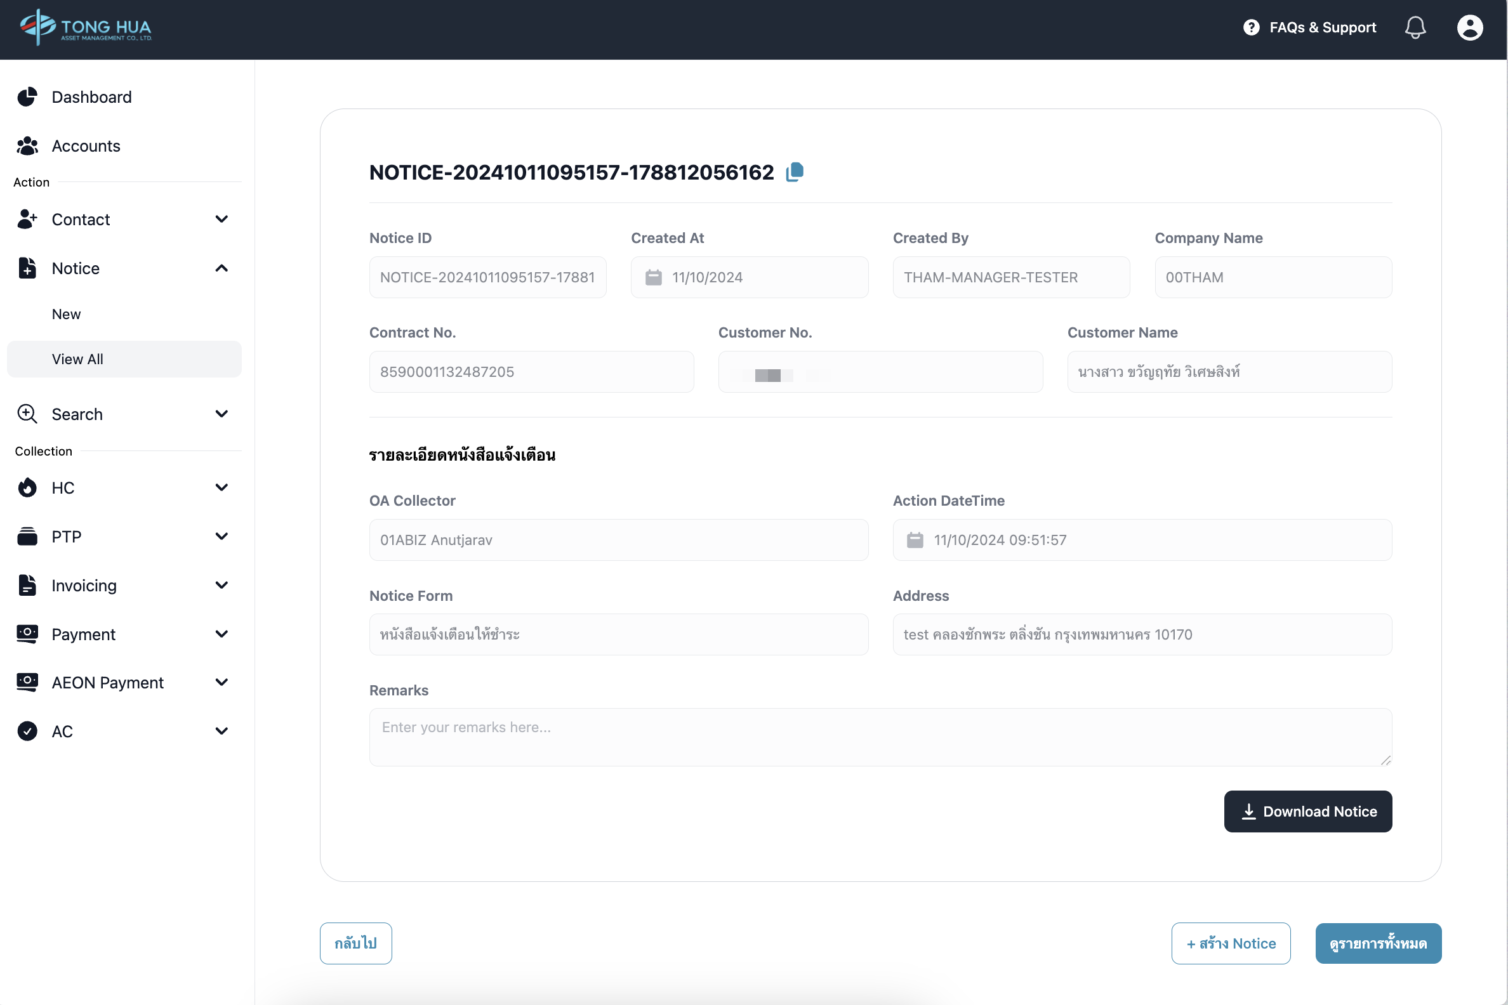The height and width of the screenshot is (1005, 1508).
Task: Click the calendar icon in Created At
Action: (653, 277)
